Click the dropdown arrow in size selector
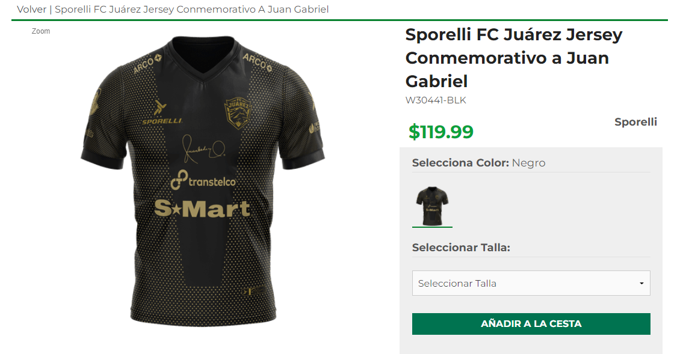 click(641, 284)
